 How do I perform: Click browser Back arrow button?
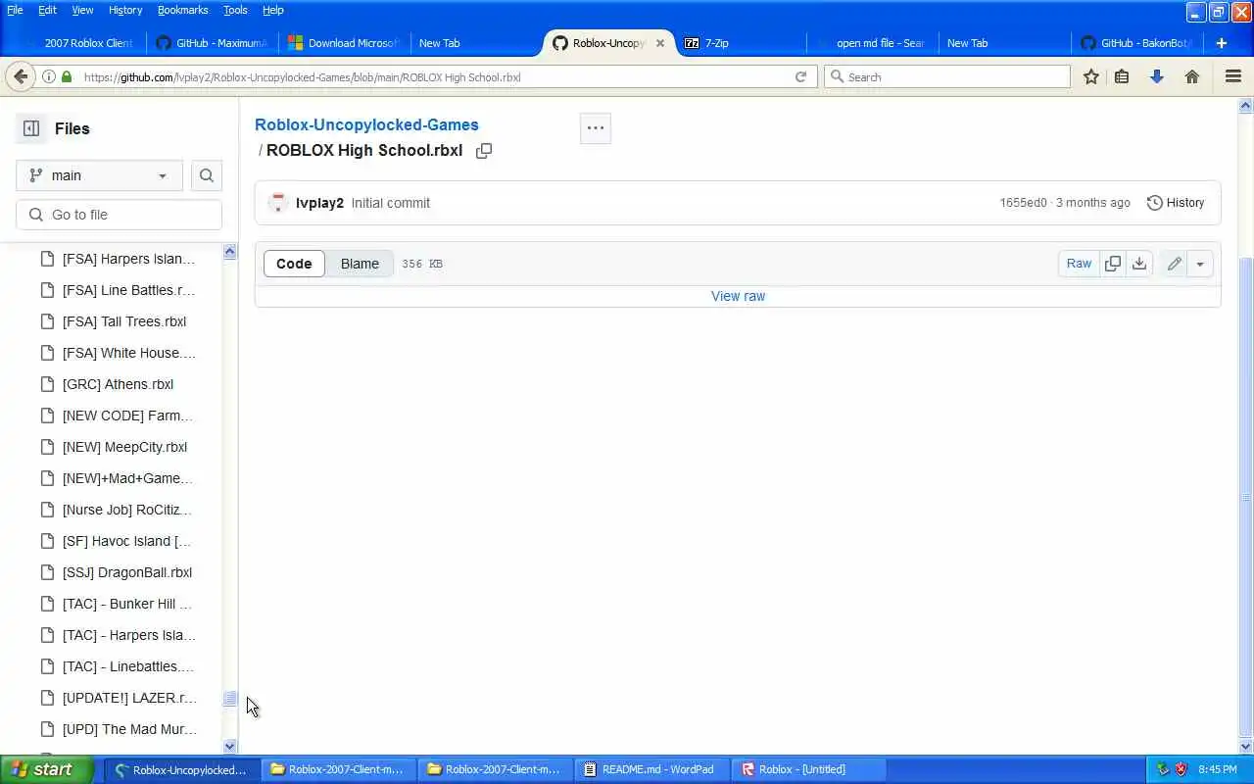click(x=21, y=76)
